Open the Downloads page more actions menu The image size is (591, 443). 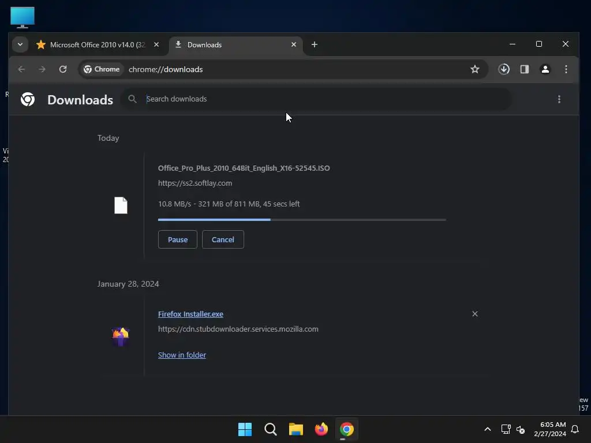pyautogui.click(x=559, y=99)
